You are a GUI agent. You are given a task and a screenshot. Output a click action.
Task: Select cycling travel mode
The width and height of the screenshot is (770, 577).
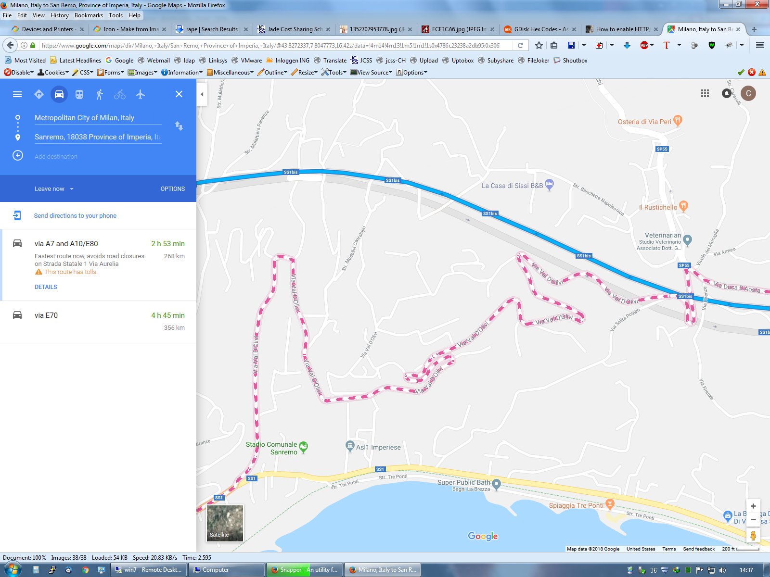coord(120,94)
